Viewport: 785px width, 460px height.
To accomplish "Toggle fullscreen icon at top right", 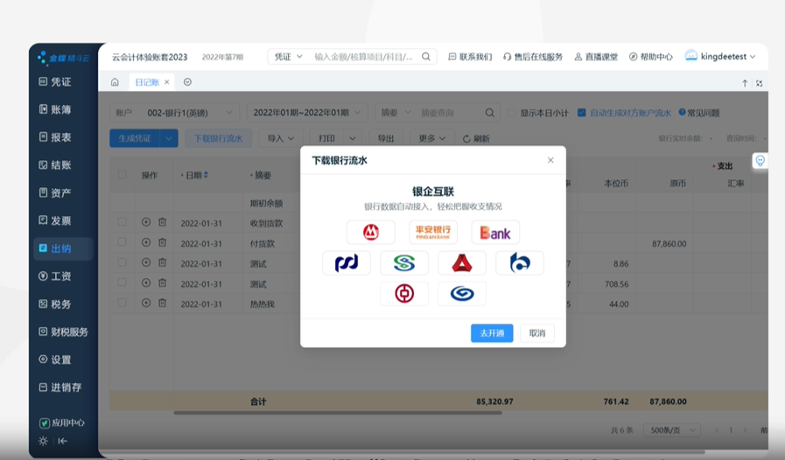I will coord(759,83).
